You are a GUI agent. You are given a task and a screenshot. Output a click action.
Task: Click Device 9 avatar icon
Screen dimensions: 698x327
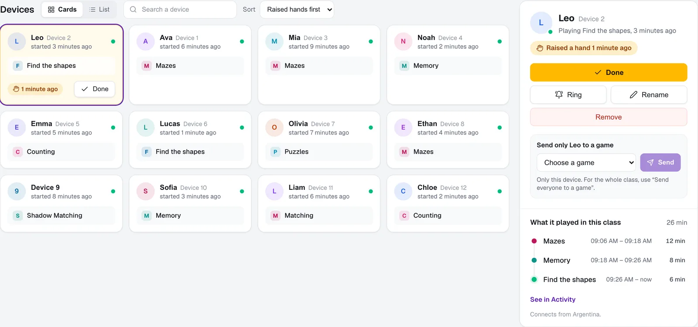tap(17, 191)
